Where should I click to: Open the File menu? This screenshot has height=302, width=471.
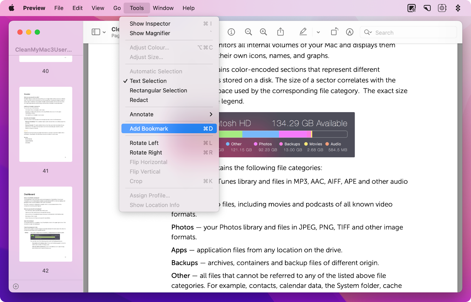point(59,8)
